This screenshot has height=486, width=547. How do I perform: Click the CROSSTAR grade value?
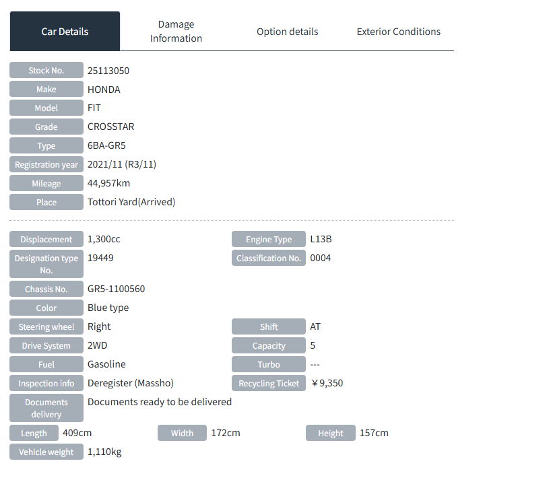(111, 127)
